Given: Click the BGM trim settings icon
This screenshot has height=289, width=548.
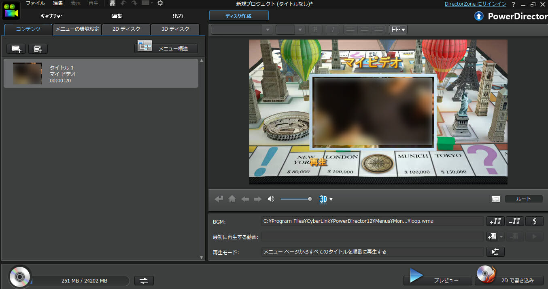Looking at the screenshot, I should pyautogui.click(x=534, y=221).
